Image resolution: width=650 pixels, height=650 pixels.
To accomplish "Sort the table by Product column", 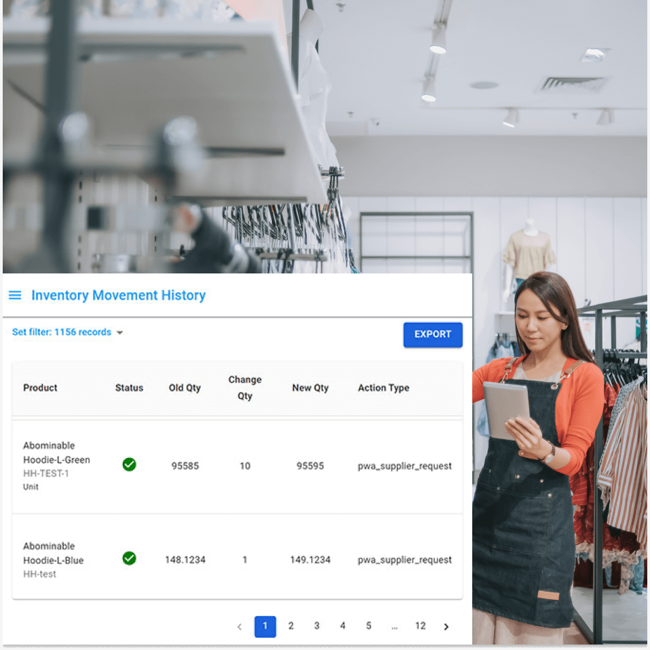I will click(40, 387).
